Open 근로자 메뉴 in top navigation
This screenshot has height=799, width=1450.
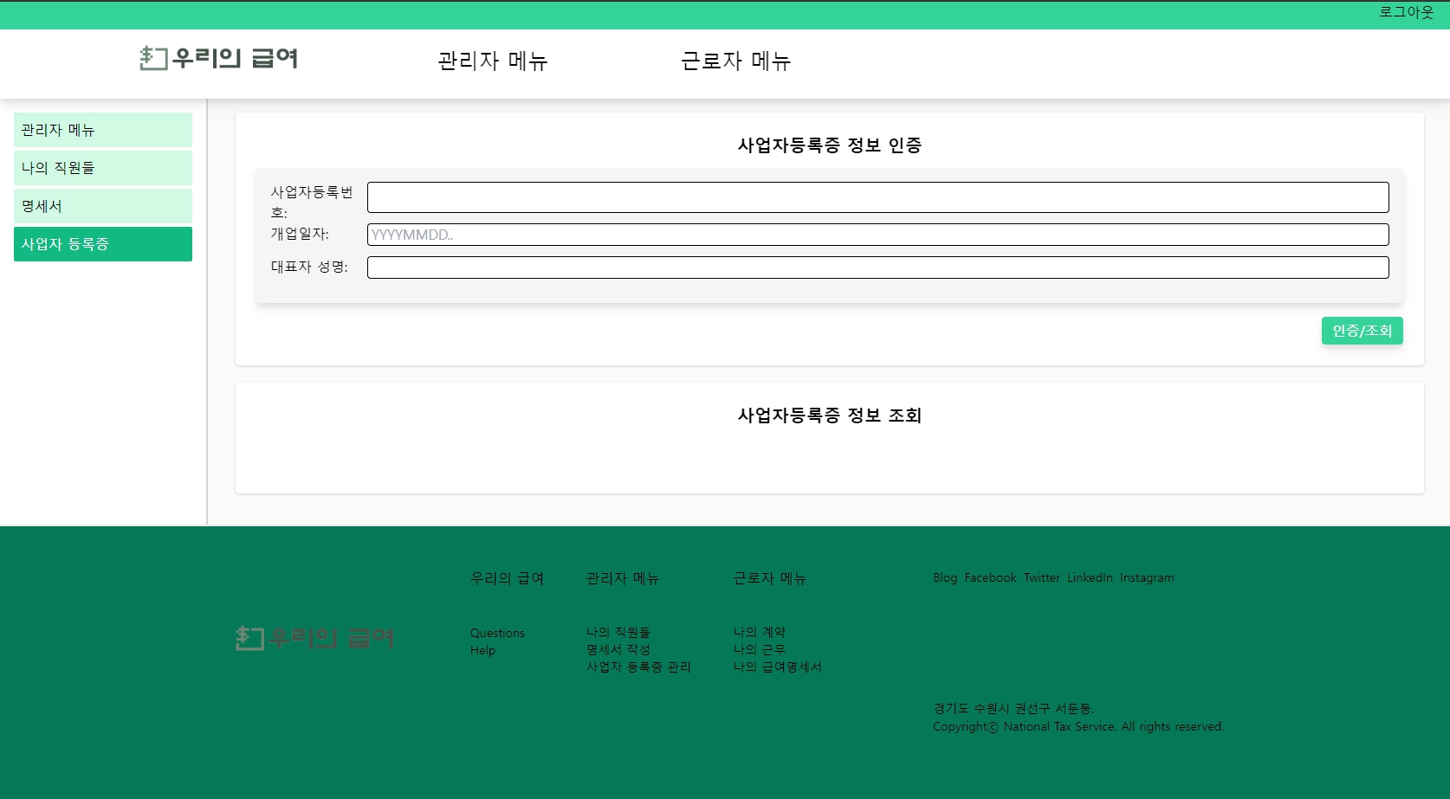736,61
